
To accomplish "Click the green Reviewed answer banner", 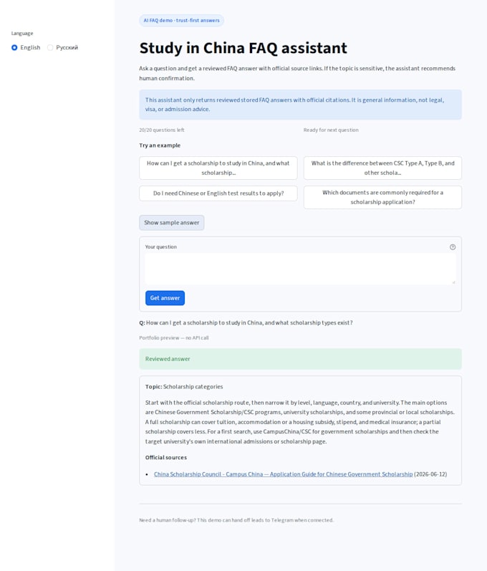I will coord(300,359).
